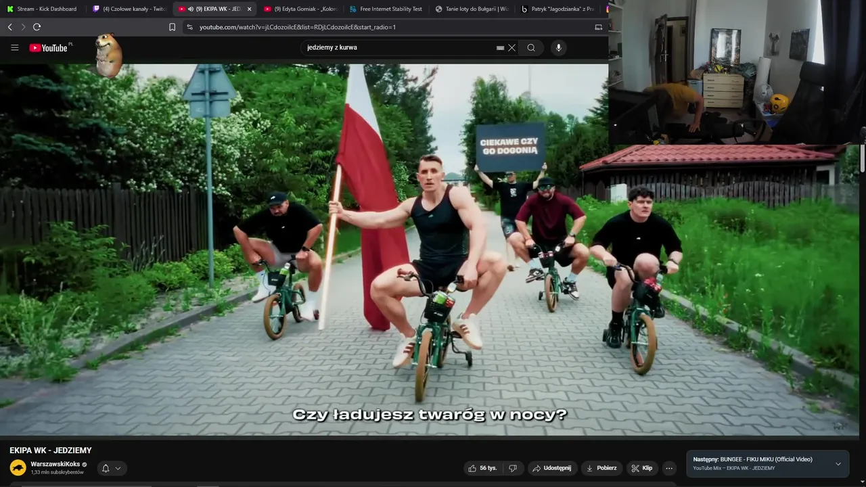Click the Pobierz download button
This screenshot has width=866, height=487.
pyautogui.click(x=601, y=468)
